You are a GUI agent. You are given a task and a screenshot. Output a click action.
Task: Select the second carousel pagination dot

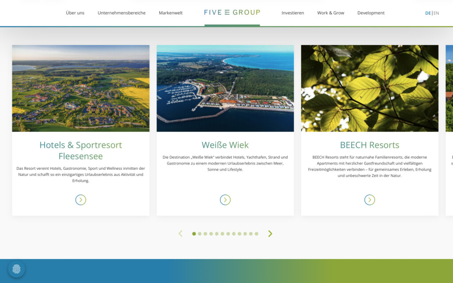[200, 233]
